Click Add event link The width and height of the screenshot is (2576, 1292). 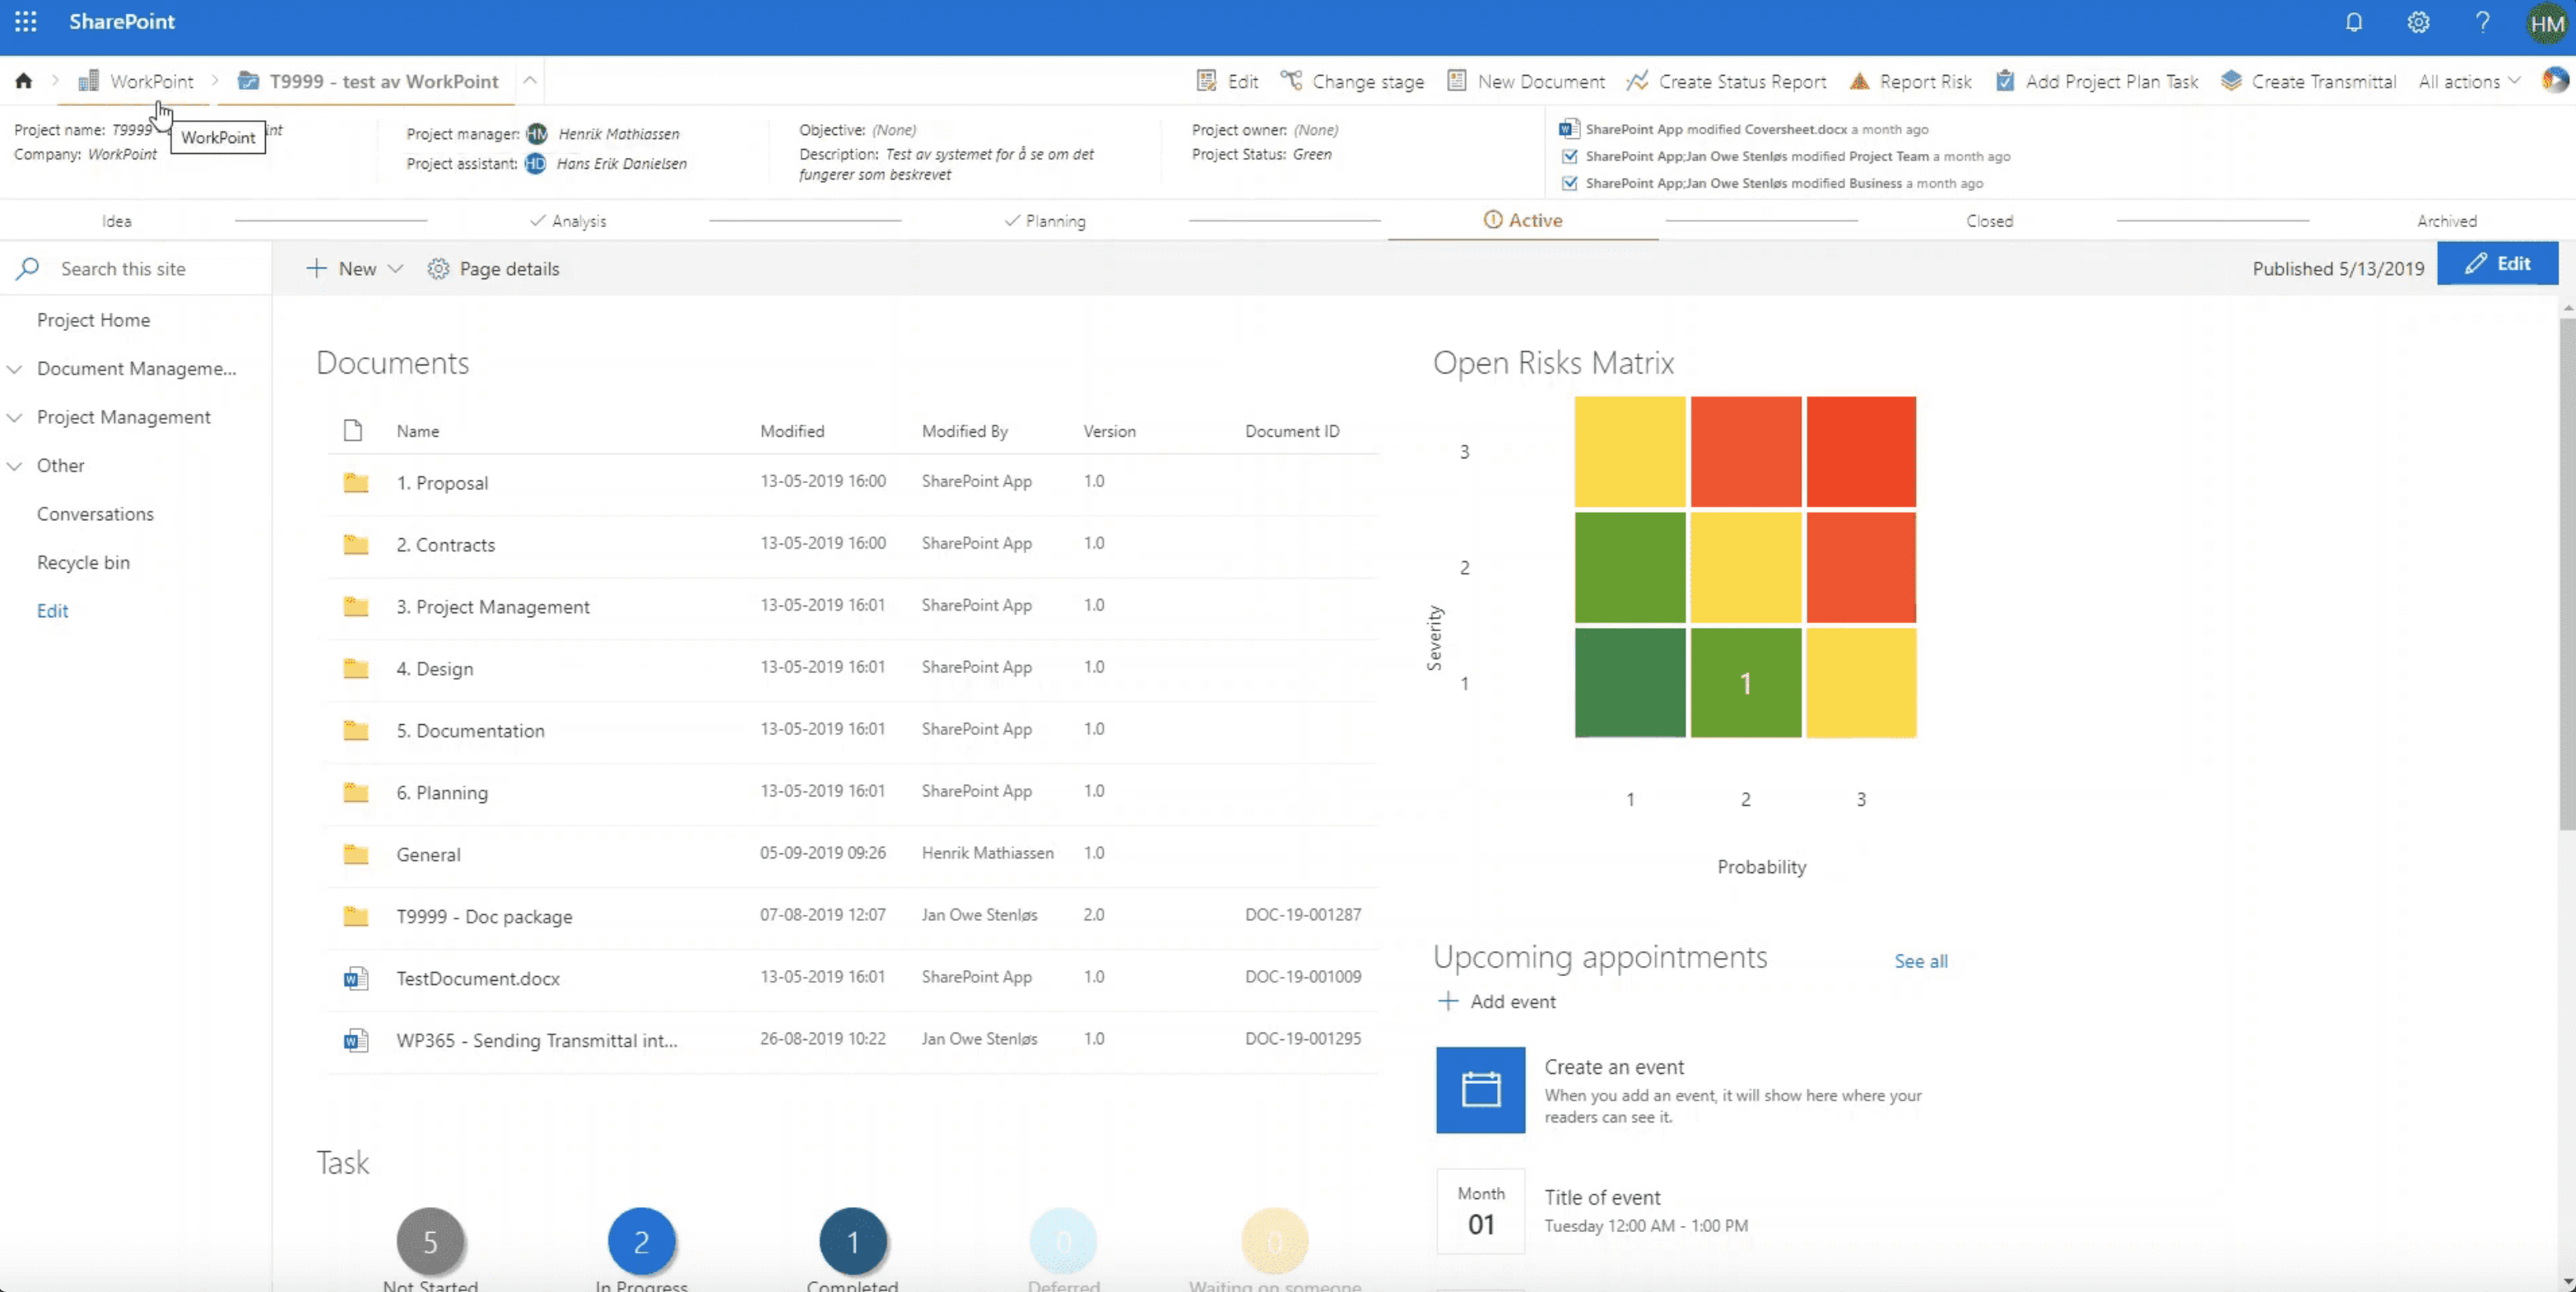pyautogui.click(x=1496, y=1001)
